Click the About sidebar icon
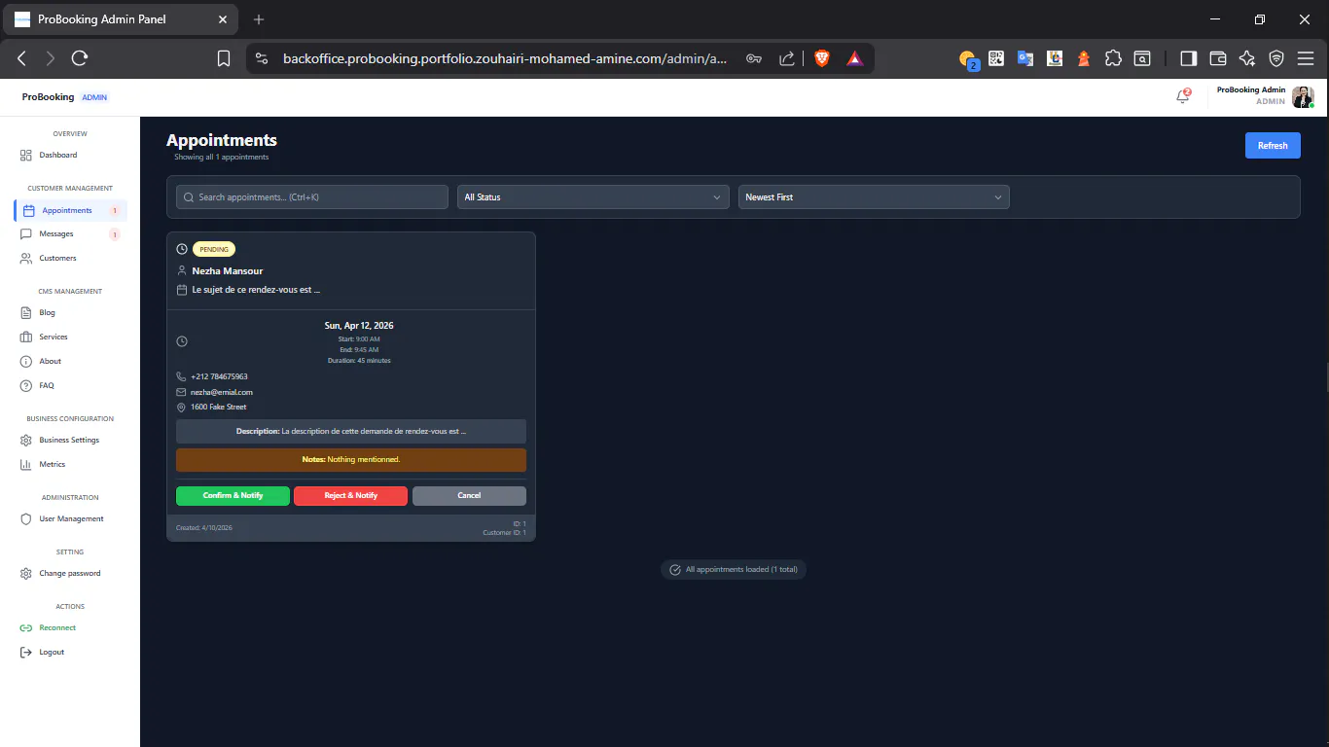 (x=26, y=361)
